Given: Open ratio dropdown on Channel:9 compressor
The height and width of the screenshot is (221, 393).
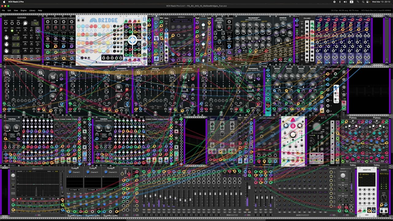Looking at the screenshot, I should [x=93, y=189].
